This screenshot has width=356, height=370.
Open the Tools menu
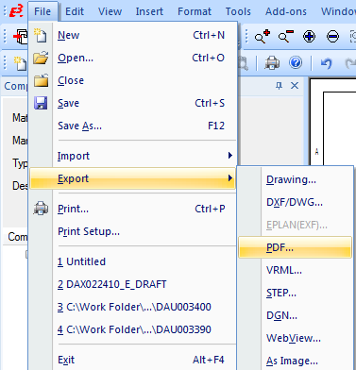(238, 11)
